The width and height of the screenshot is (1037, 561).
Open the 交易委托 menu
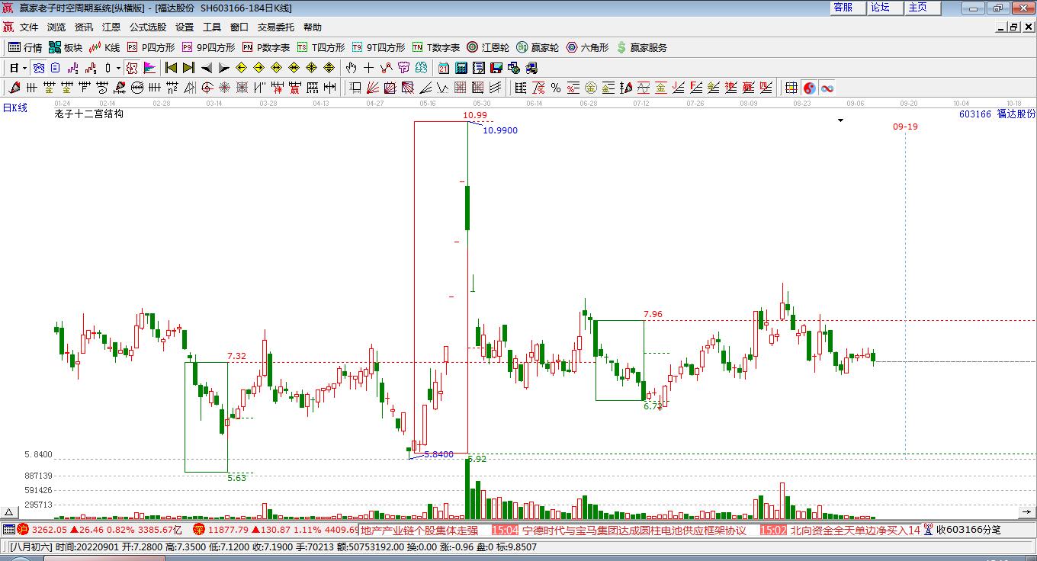click(x=276, y=27)
